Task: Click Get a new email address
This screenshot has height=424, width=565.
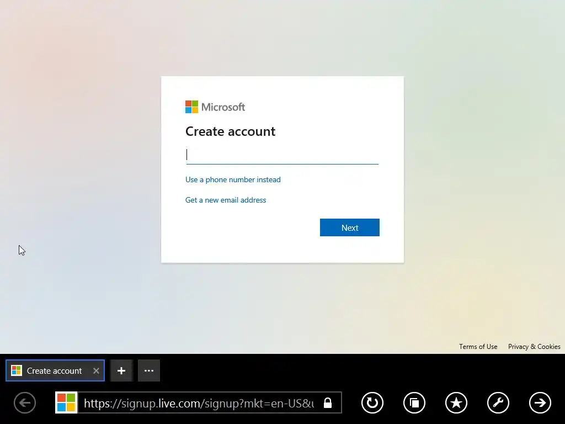Action: click(x=226, y=200)
